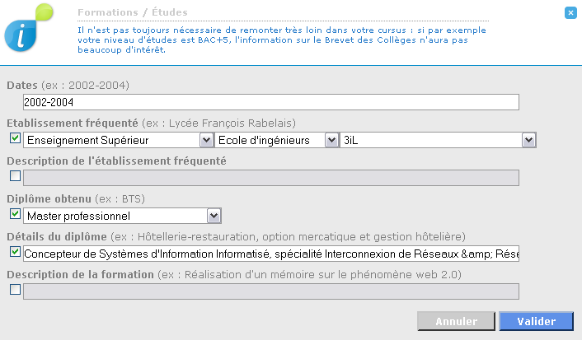Click the formation description text field
Image resolution: width=582 pixels, height=340 pixels.
click(x=271, y=291)
